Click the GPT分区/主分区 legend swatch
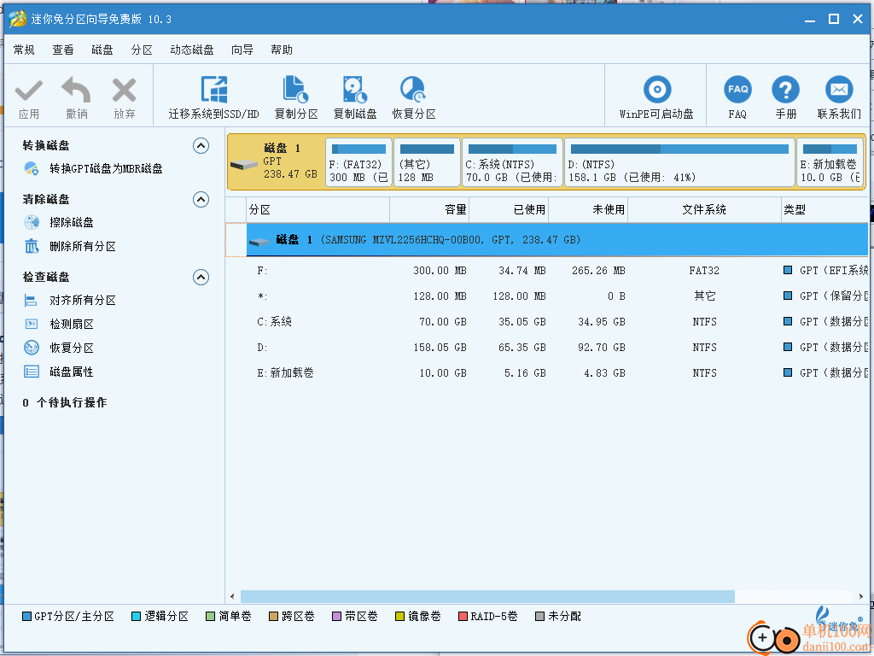874x656 pixels. click(x=26, y=617)
